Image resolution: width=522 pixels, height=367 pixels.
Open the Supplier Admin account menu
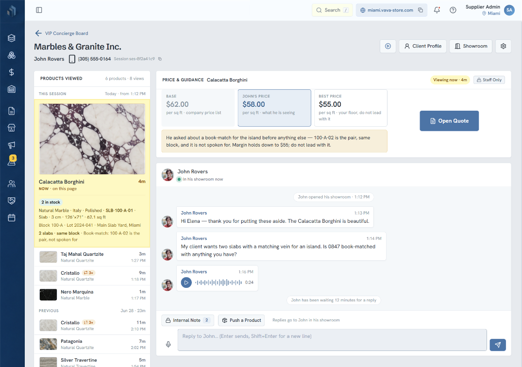pyautogui.click(x=490, y=10)
